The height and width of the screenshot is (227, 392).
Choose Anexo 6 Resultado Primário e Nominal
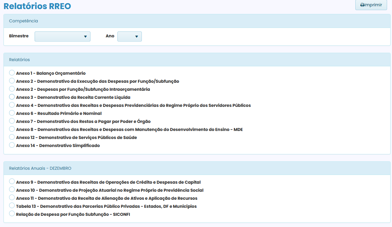click(x=12, y=113)
